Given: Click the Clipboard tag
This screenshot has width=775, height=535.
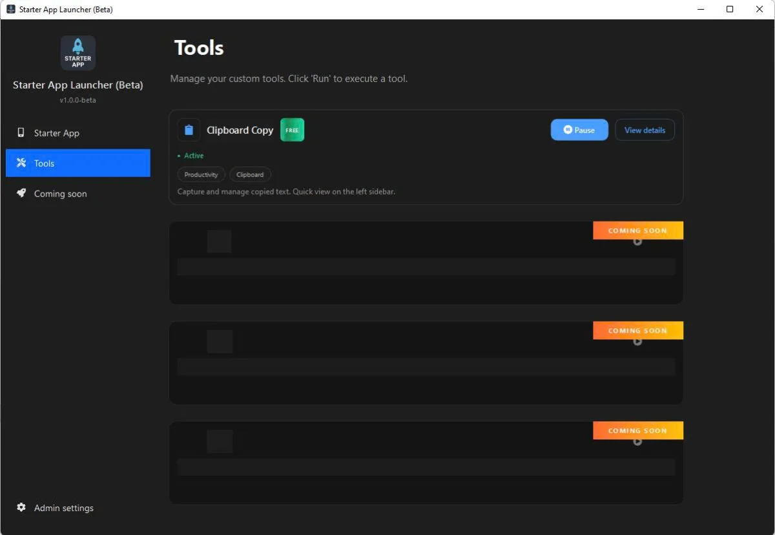Looking at the screenshot, I should pyautogui.click(x=250, y=174).
